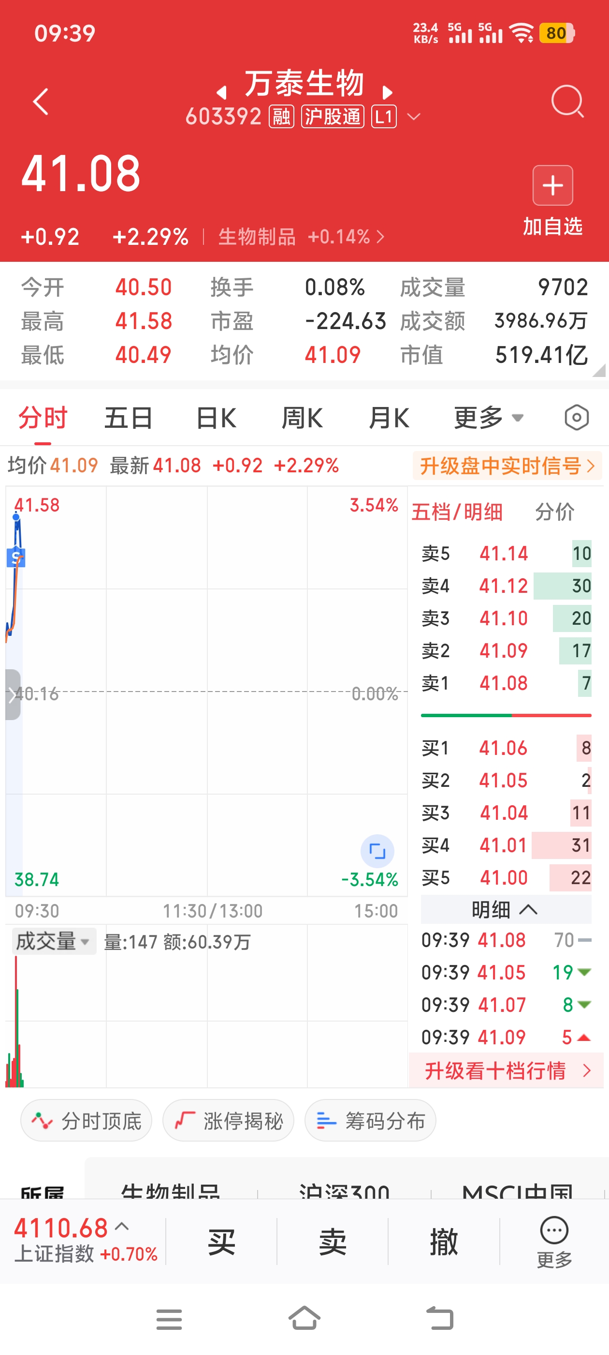609x1355 pixels.
Task: Open 升级看十档行情 link
Action: 506,1070
